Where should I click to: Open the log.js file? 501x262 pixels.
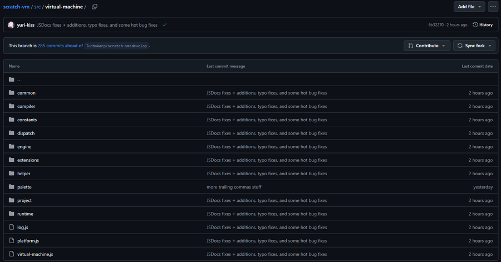tap(23, 227)
